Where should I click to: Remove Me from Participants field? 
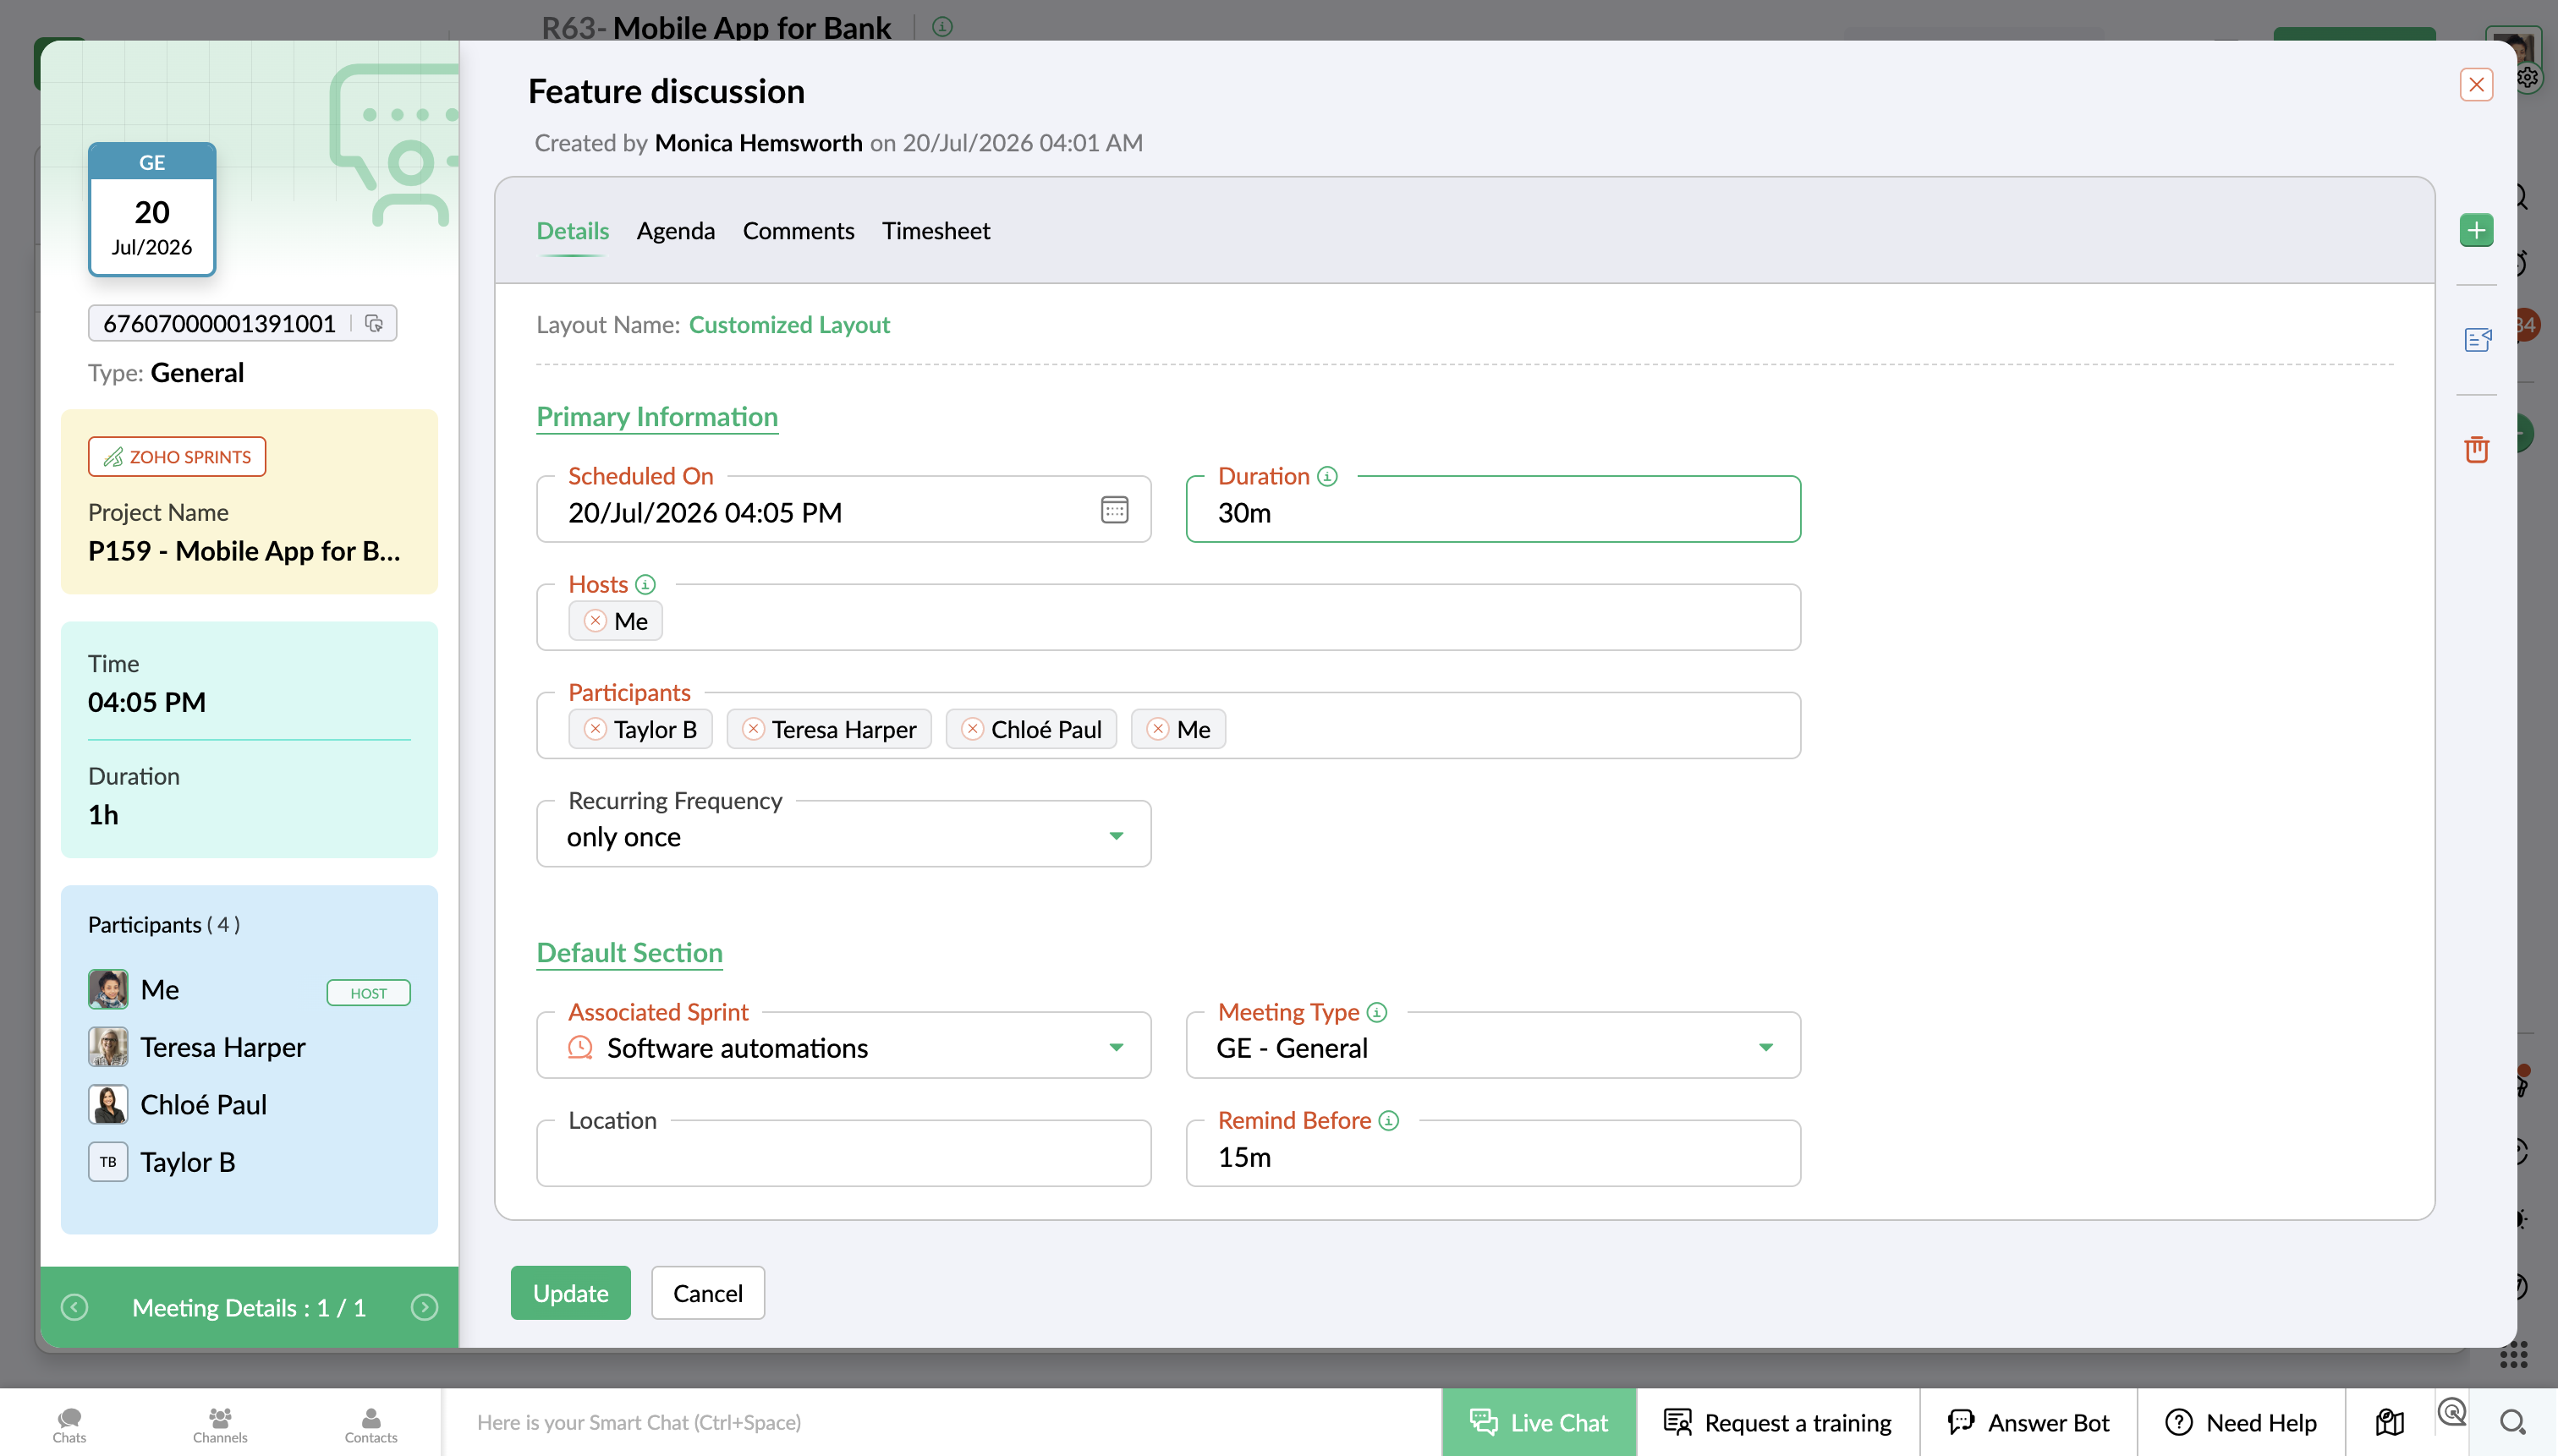(x=1157, y=729)
